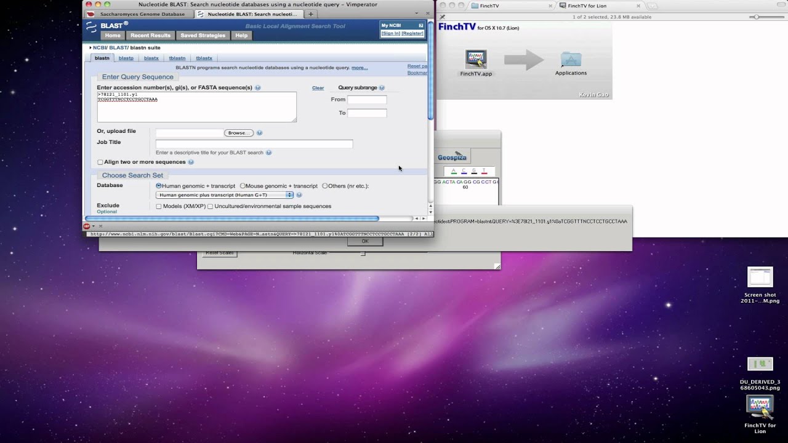Click help icon beside FASTA sequence label
Screen dimensions: 788x443
pos(258,88)
